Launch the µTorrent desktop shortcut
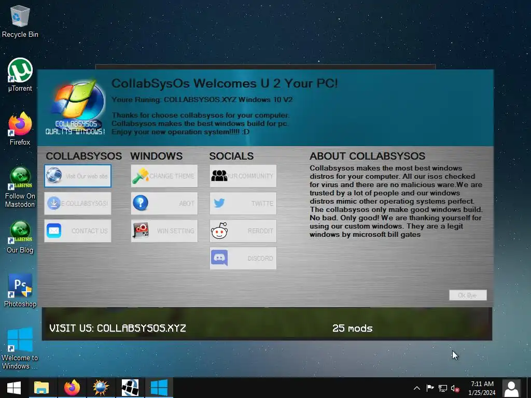Screen dimensions: 531x398 click(x=20, y=75)
